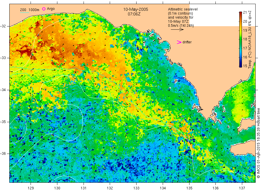Click longitude label 135
The width and height of the screenshot is (262, 192).
click(189, 188)
